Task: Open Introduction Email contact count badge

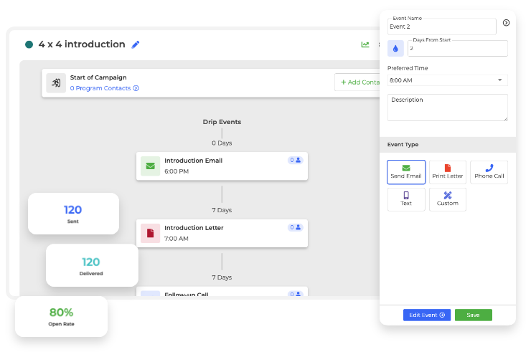Action: point(296,160)
